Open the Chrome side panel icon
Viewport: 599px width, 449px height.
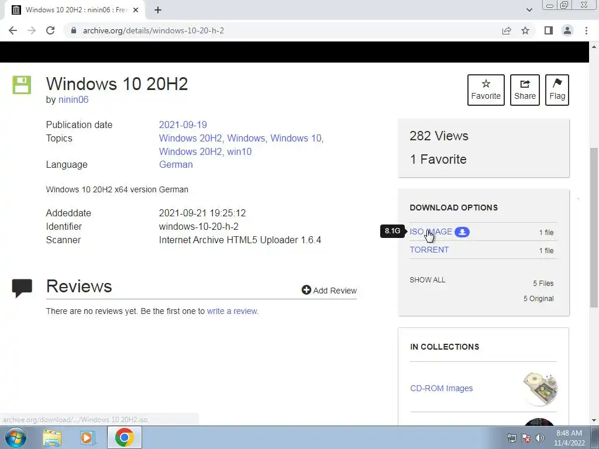549,30
